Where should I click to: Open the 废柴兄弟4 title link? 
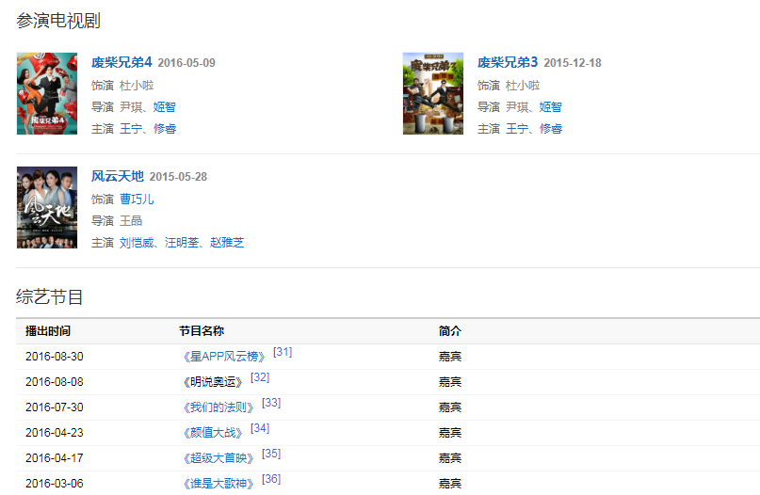[x=121, y=63]
